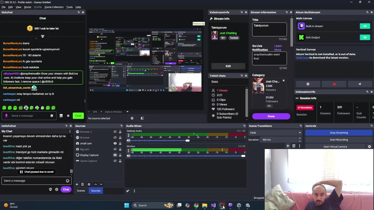Open the Docks menu
374x210 pixels.
click(x=27, y=7)
